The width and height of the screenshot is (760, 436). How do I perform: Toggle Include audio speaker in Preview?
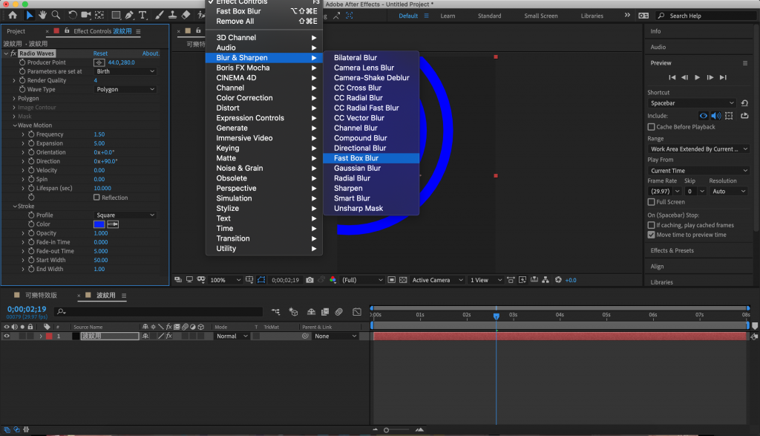(x=716, y=116)
